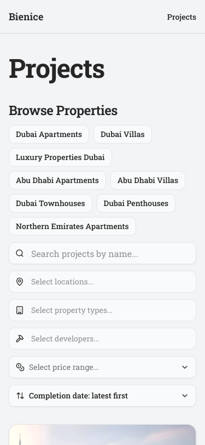Go to the Projects nav link
The width and height of the screenshot is (205, 445).
(181, 17)
